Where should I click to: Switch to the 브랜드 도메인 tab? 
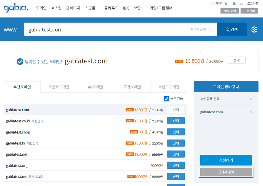coord(169,87)
